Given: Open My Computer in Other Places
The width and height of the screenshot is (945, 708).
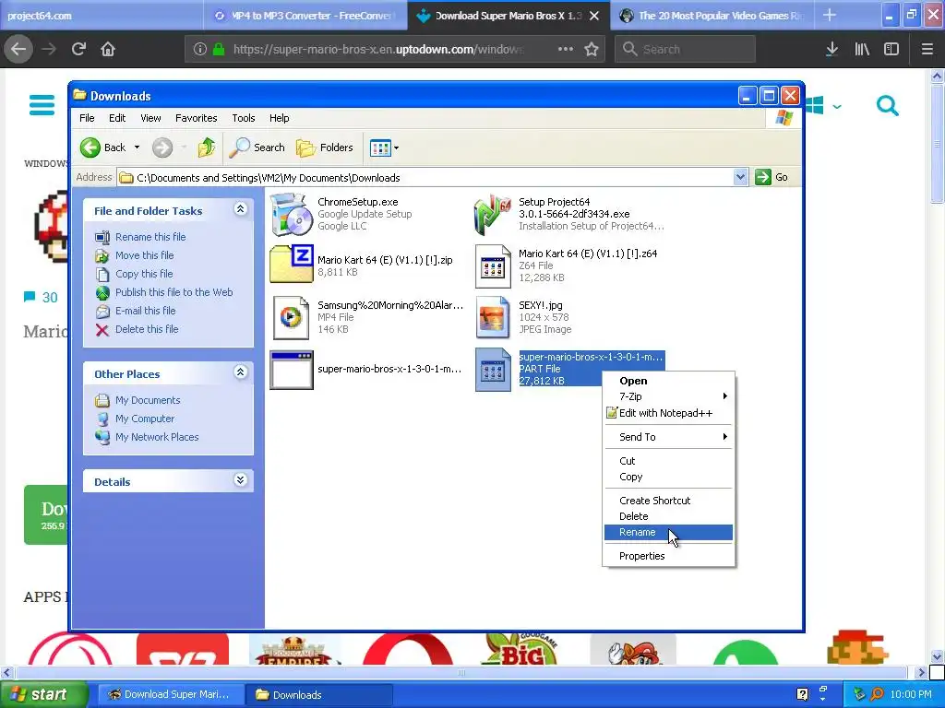Looking at the screenshot, I should pyautogui.click(x=145, y=419).
